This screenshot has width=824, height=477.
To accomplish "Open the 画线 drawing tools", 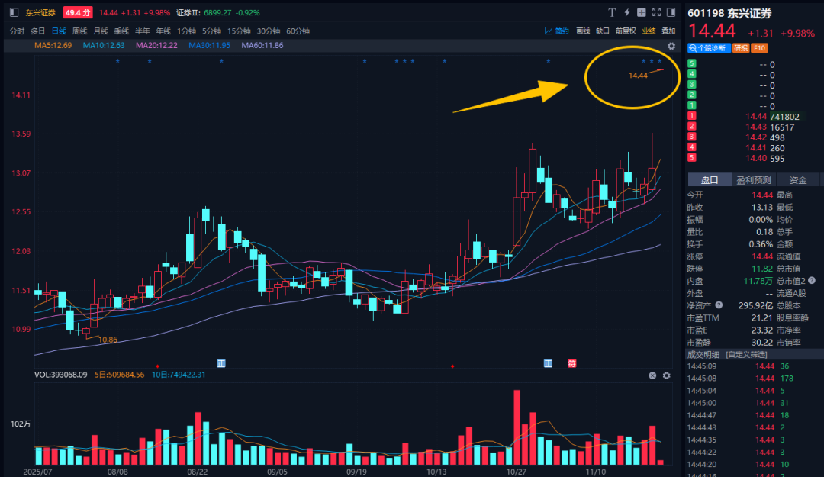I will [x=583, y=31].
